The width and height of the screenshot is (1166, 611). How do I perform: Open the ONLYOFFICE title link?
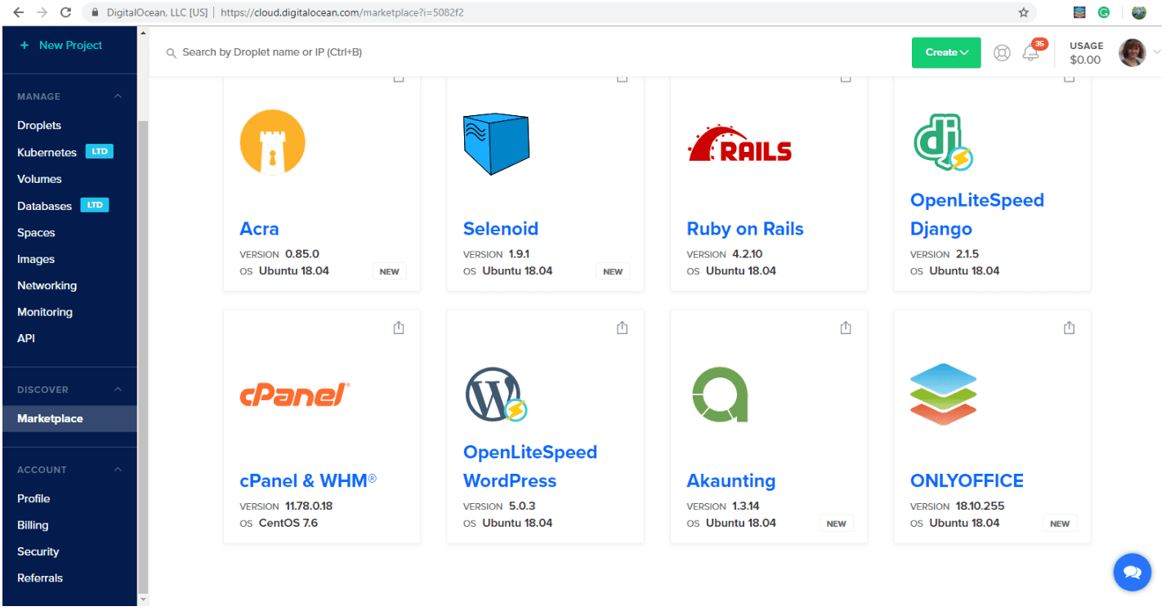(x=967, y=480)
